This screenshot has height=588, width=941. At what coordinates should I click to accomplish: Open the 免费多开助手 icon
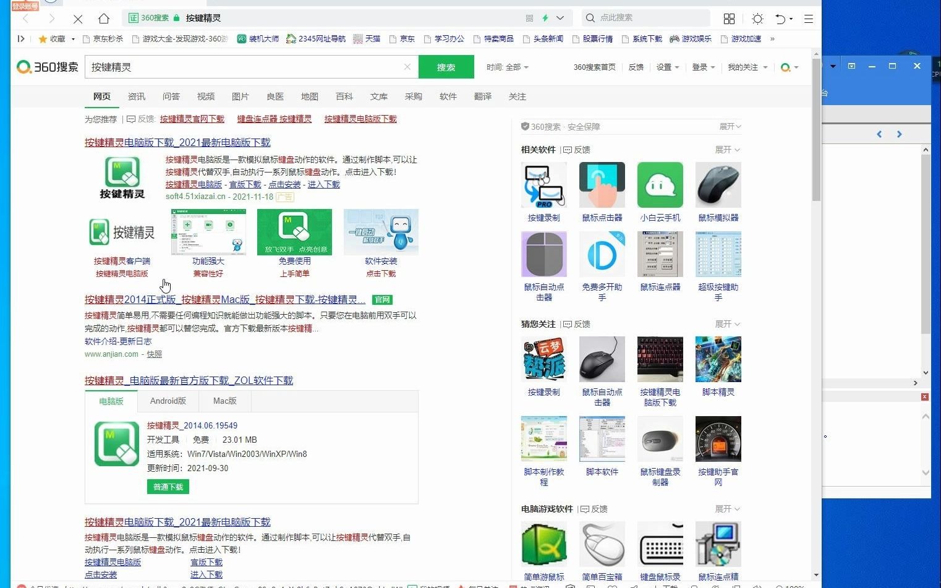click(602, 254)
